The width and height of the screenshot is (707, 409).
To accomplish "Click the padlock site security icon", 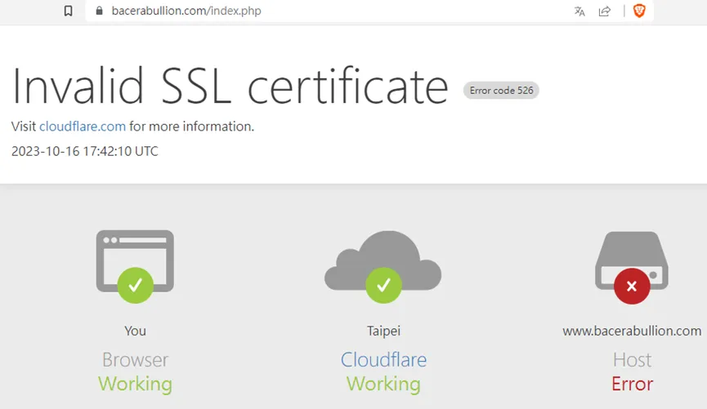I will (x=99, y=11).
